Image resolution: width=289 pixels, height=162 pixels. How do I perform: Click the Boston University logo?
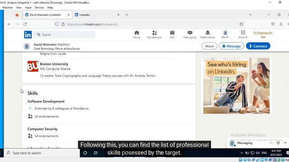click(33, 66)
